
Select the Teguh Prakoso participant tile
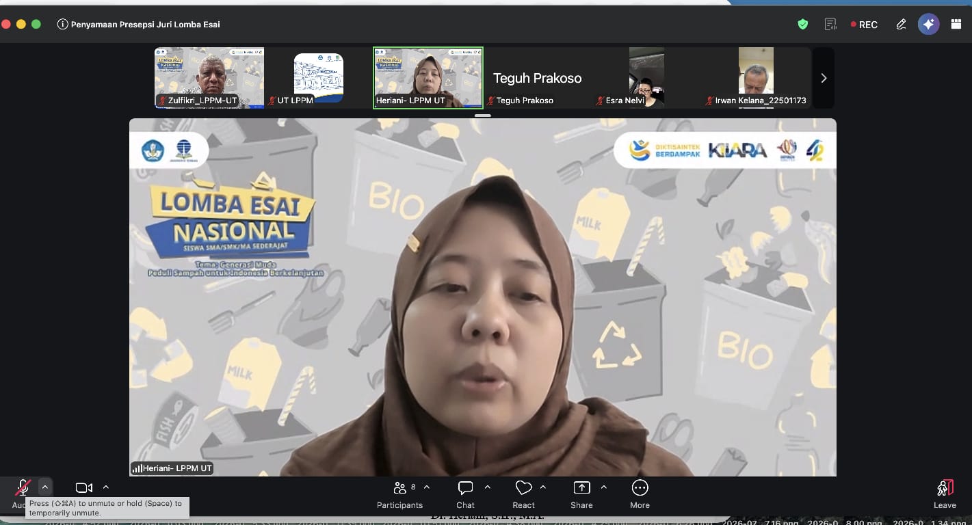click(538, 77)
